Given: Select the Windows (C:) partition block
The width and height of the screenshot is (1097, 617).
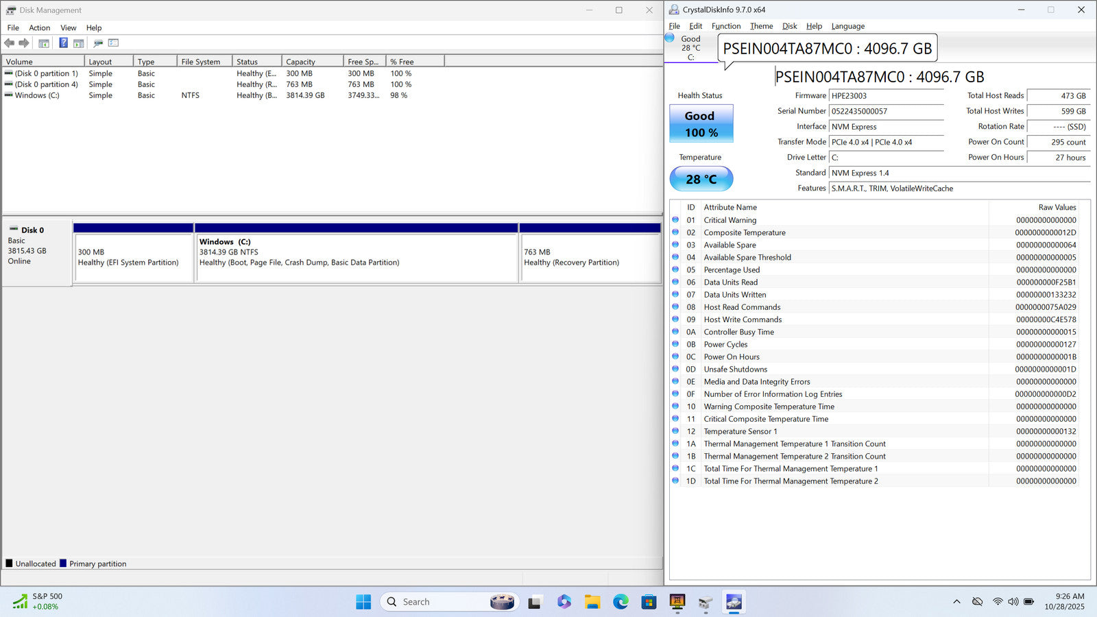Looking at the screenshot, I should [x=357, y=258].
